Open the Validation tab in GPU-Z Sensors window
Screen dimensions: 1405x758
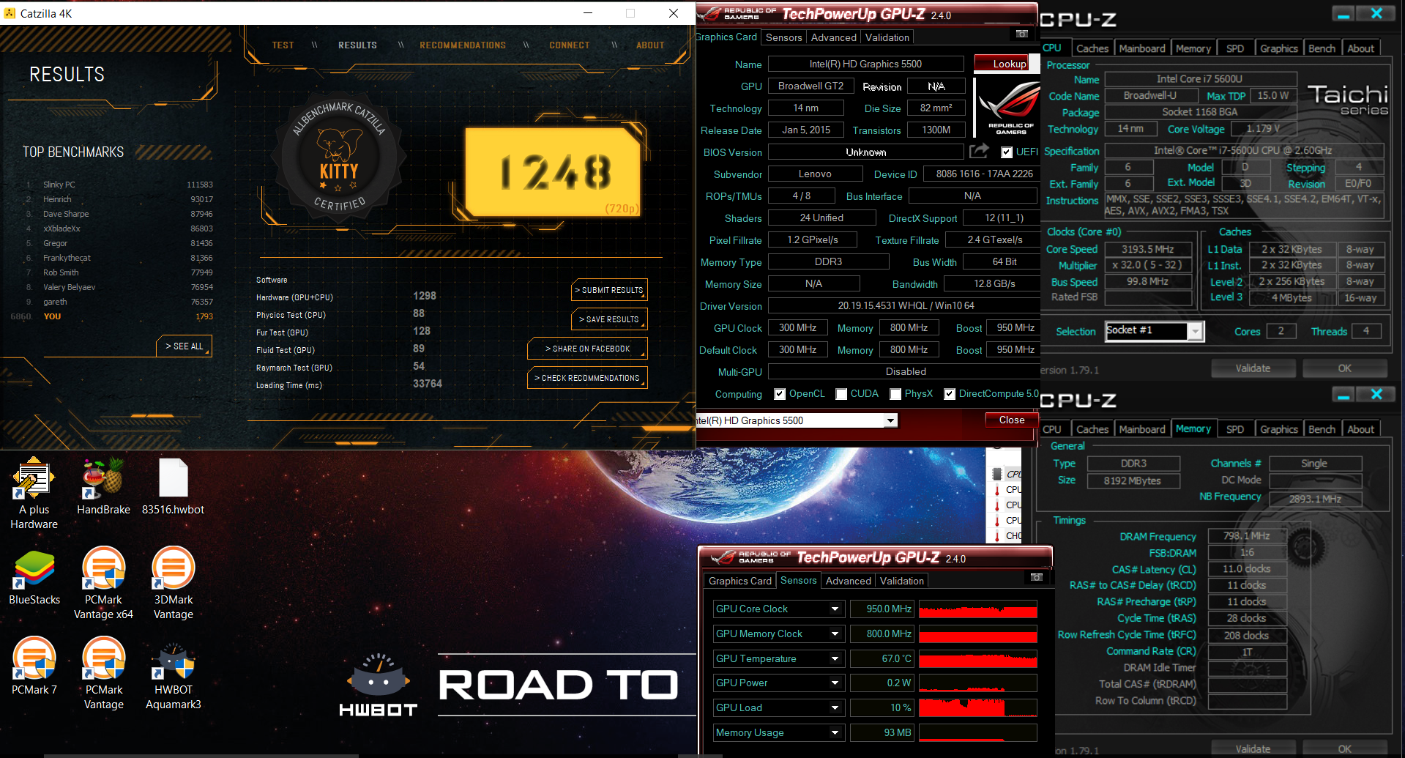click(901, 581)
